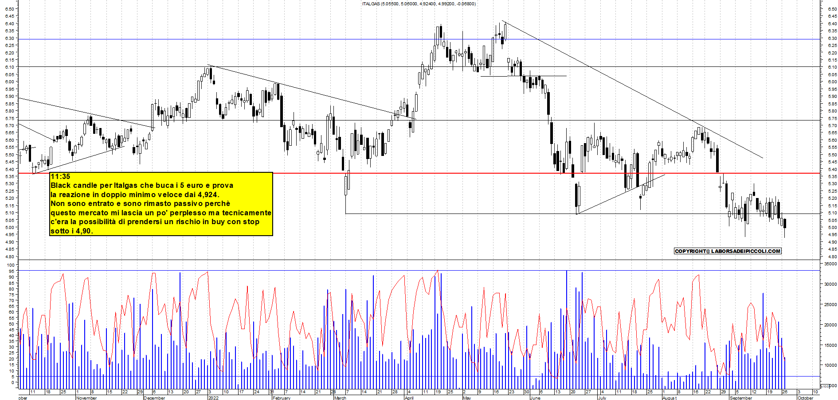838x400 pixels.
Task: Click the 'July' label on time axis
Action: [x=602, y=398]
